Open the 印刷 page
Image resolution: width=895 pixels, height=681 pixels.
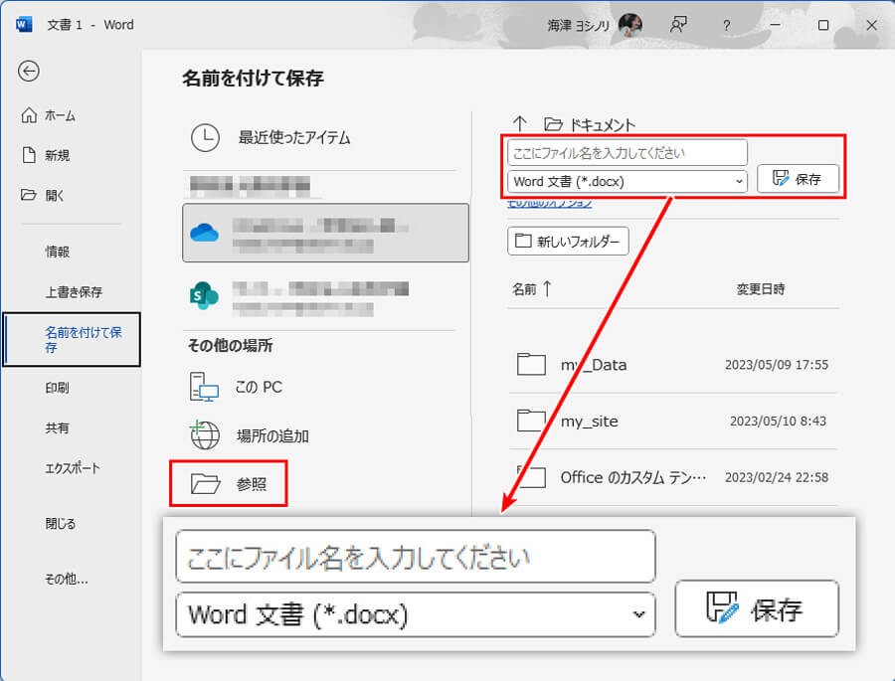(57, 388)
